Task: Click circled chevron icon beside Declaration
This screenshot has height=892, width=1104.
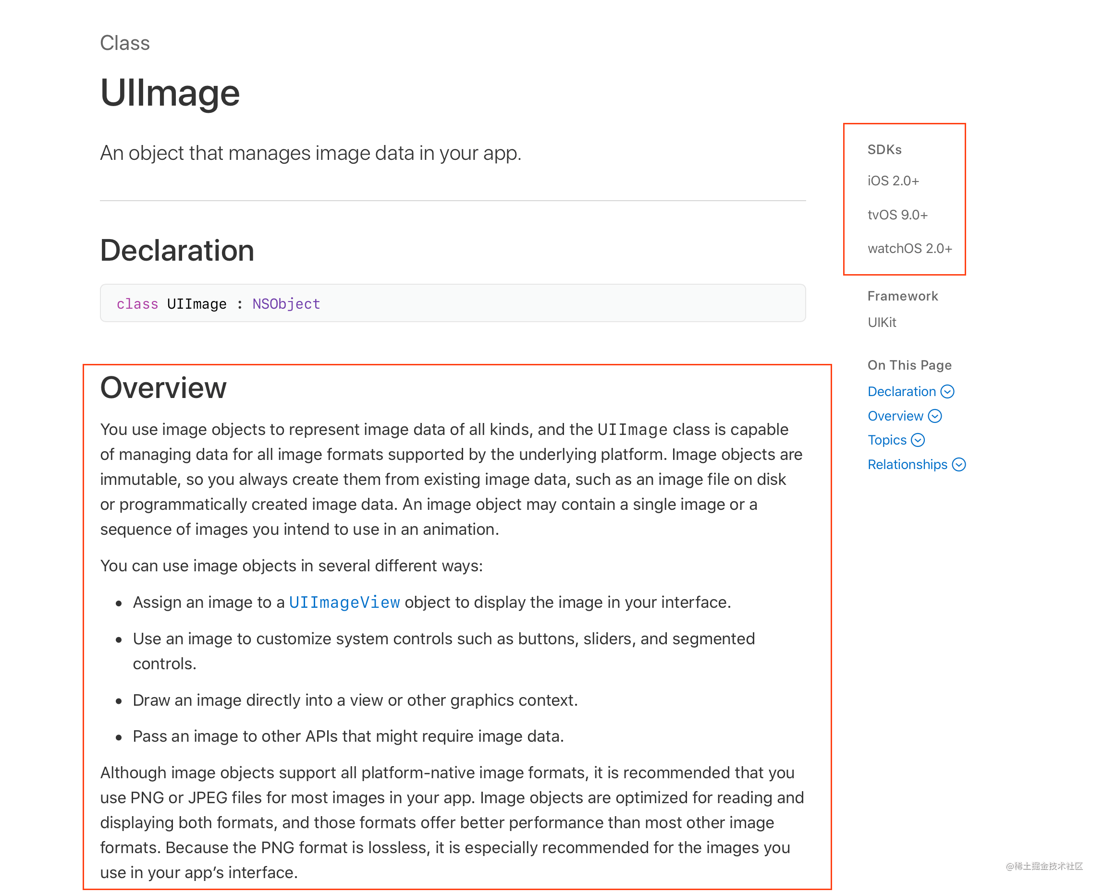Action: point(947,392)
